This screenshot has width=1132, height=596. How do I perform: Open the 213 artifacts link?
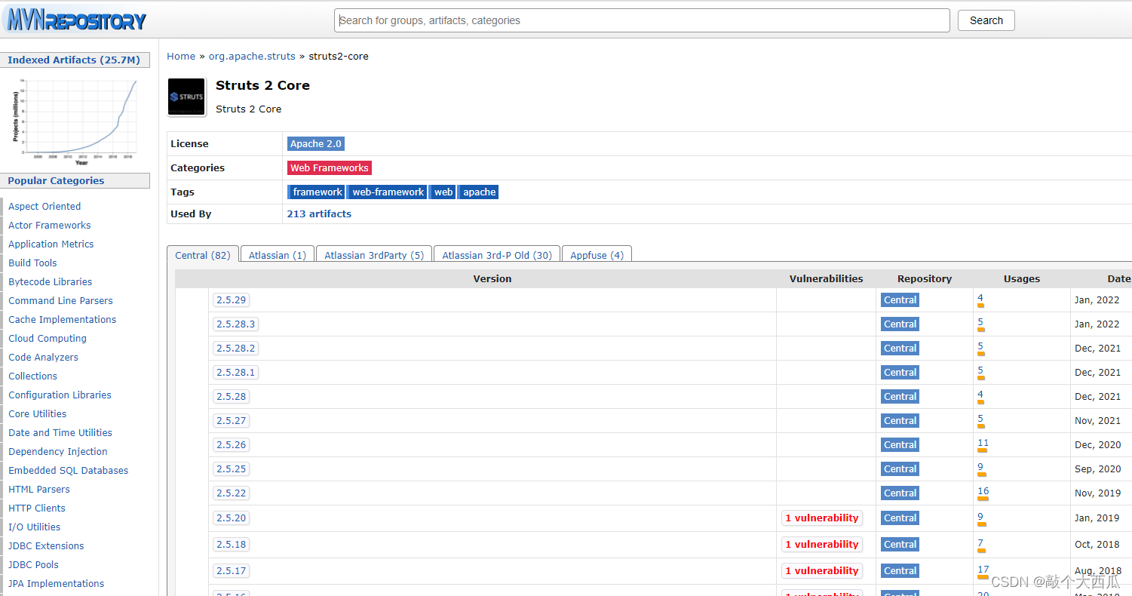319,214
